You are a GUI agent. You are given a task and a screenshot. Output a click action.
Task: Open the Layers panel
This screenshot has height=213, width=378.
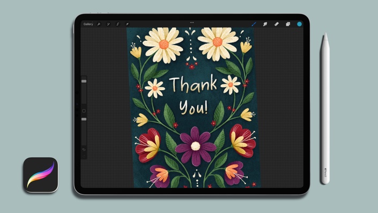(x=288, y=24)
